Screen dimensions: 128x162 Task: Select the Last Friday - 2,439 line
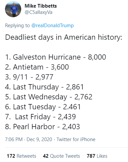coord(40,117)
